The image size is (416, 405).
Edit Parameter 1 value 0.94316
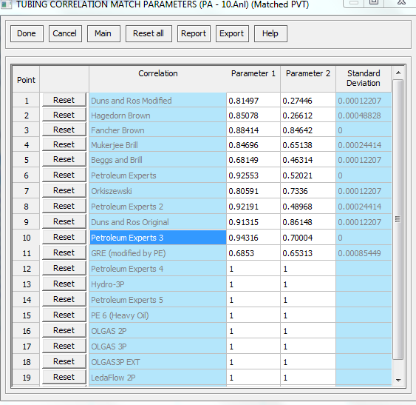[253, 237]
